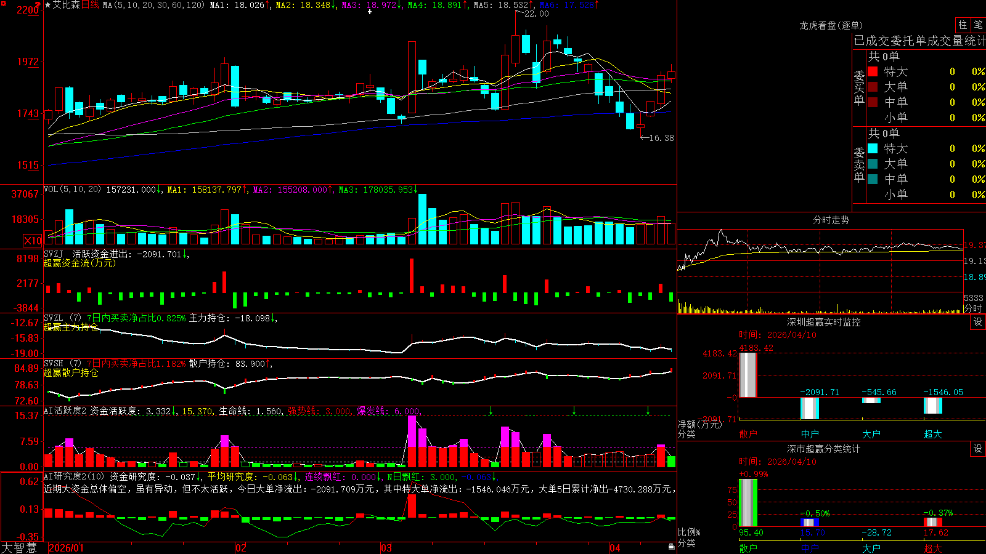986x554 pixels.
Task: Click the 散户 bar in 深圳超赢实时监控
Action: (x=748, y=375)
